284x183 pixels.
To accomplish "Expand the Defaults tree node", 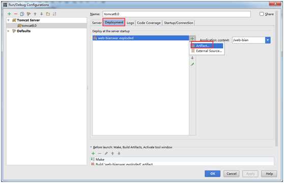I will click(x=8, y=31).
